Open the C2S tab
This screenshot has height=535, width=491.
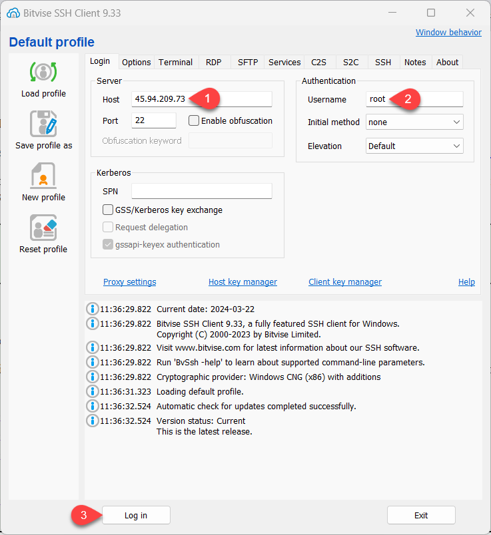[319, 62]
